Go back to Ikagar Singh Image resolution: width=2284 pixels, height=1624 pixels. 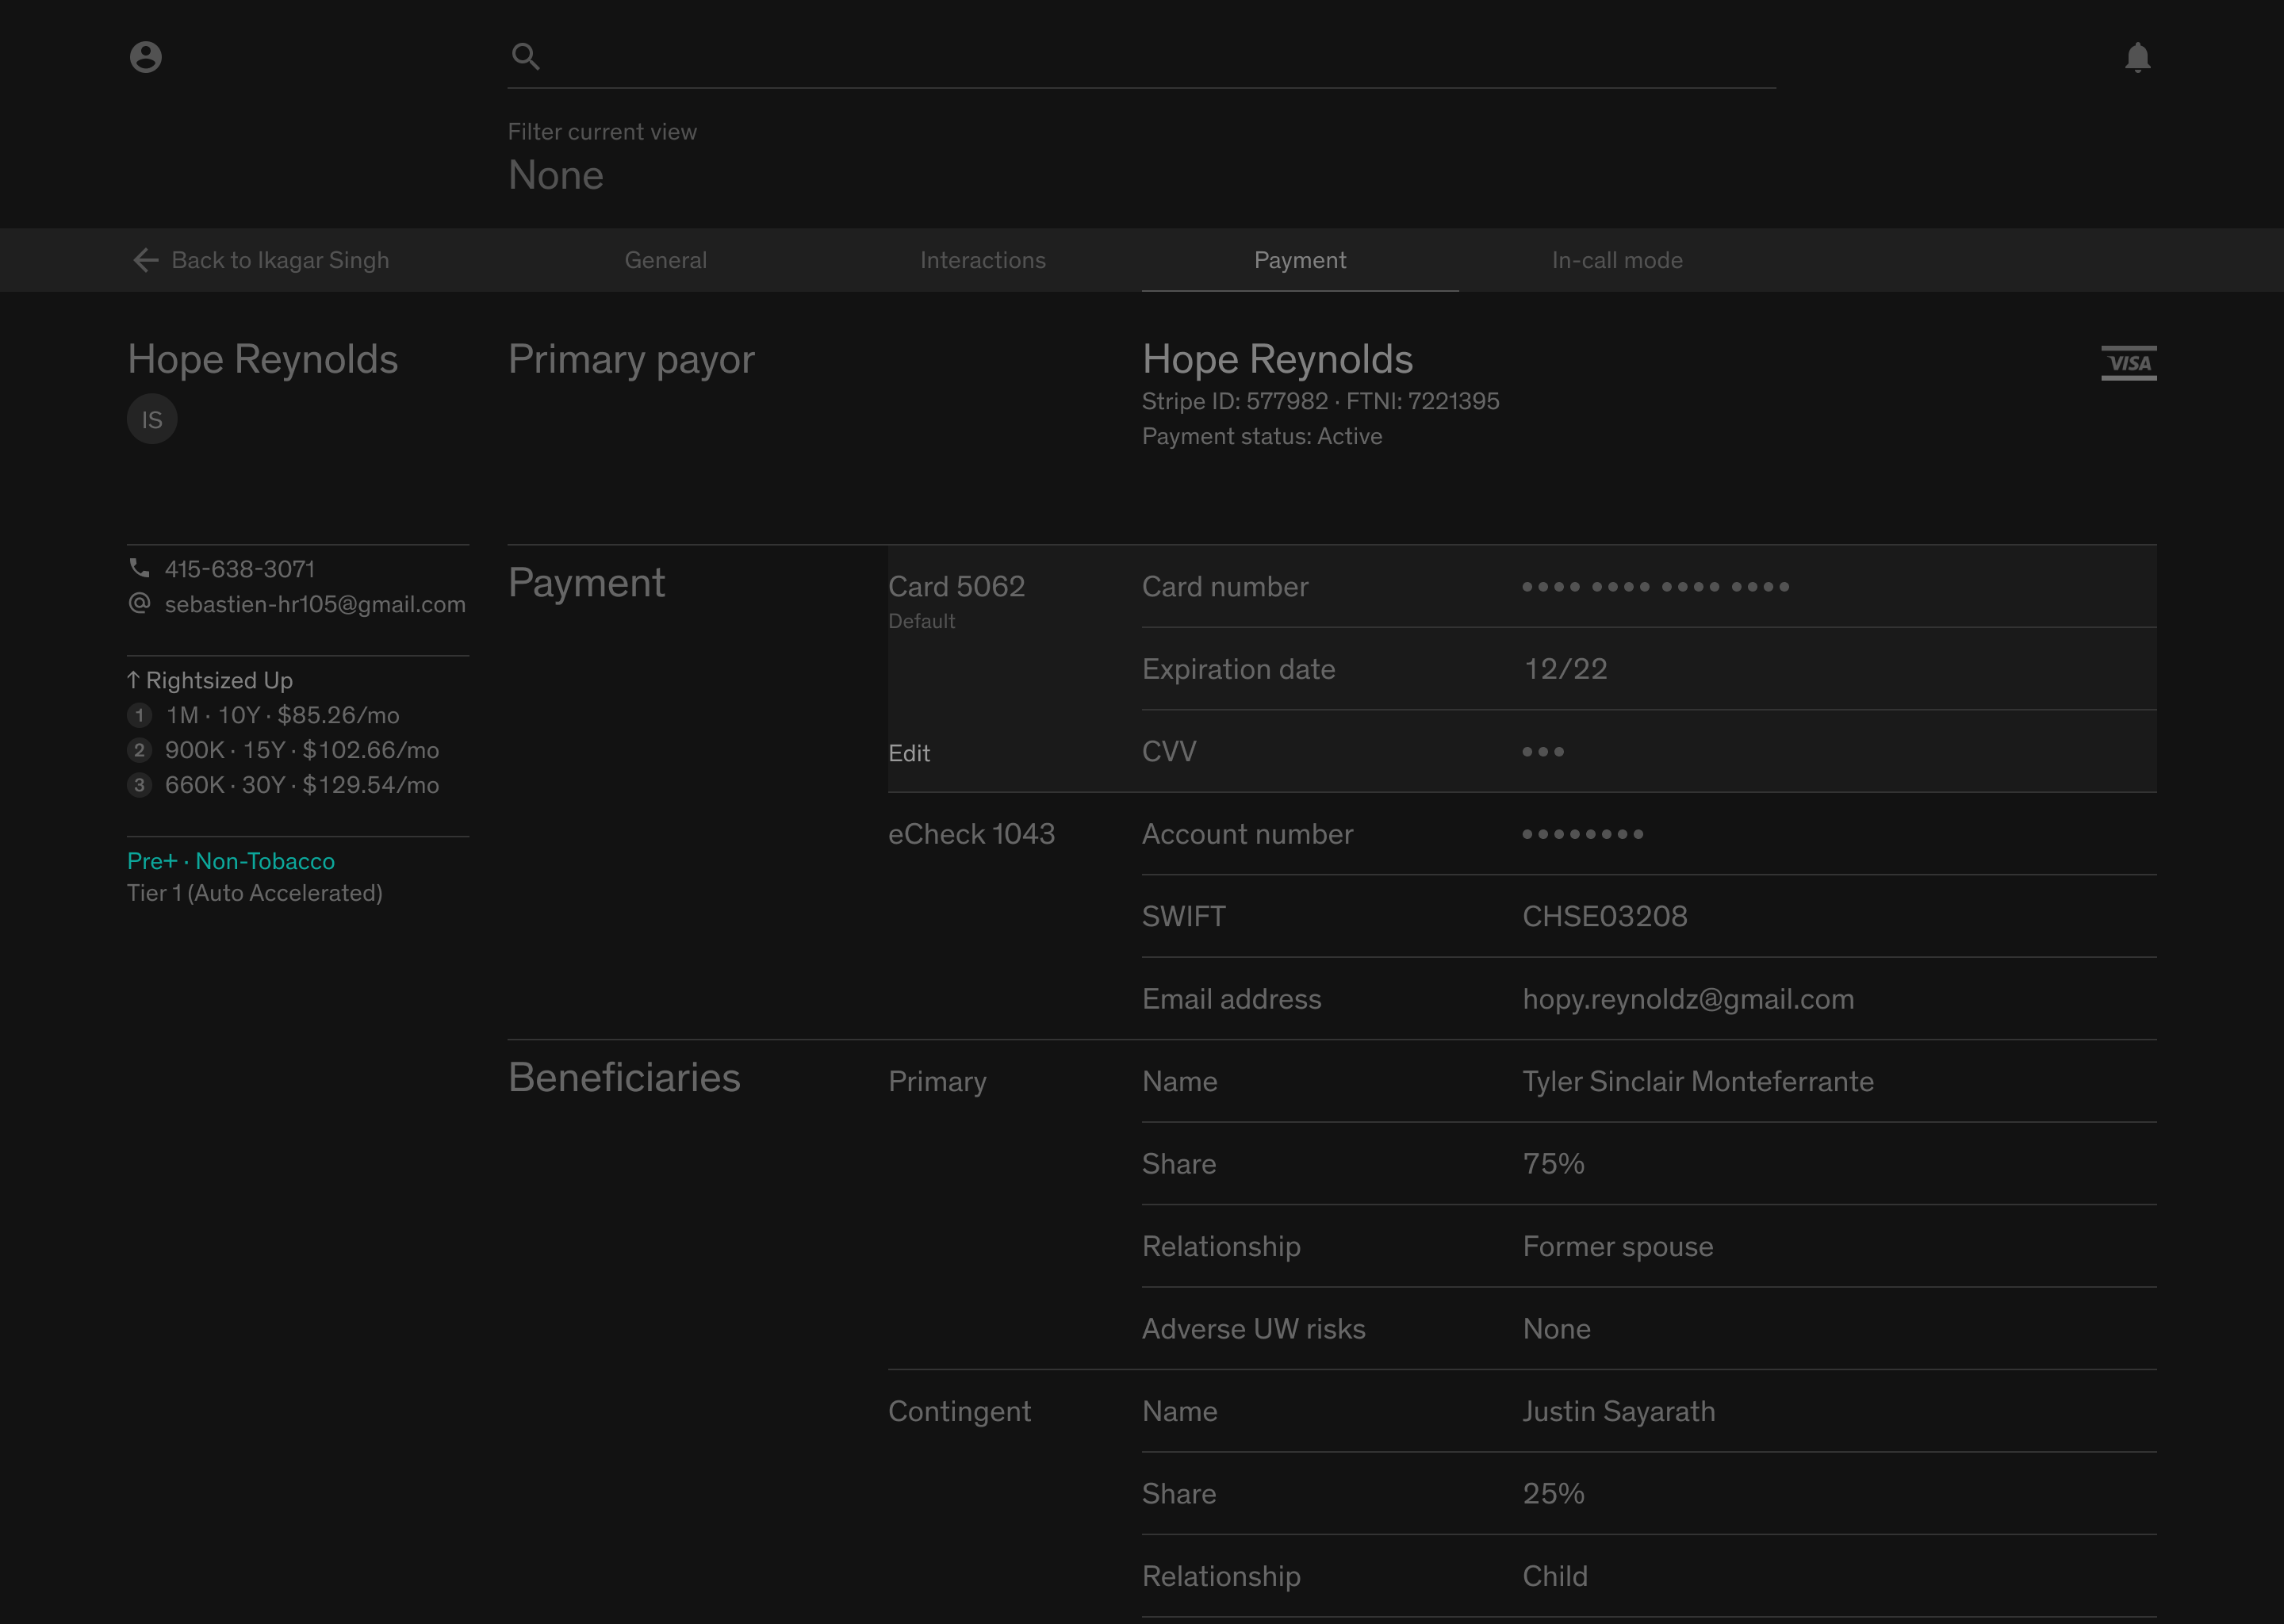click(x=280, y=260)
